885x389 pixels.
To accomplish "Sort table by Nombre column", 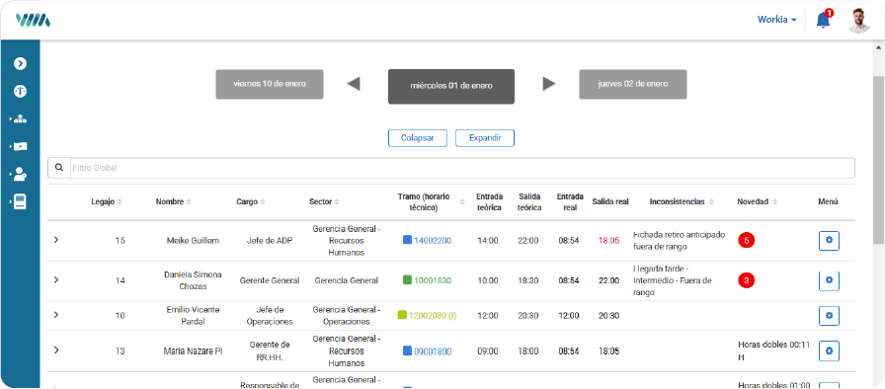I will pos(173,201).
